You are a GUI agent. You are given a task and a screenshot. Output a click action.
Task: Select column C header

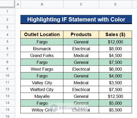point(81,4)
